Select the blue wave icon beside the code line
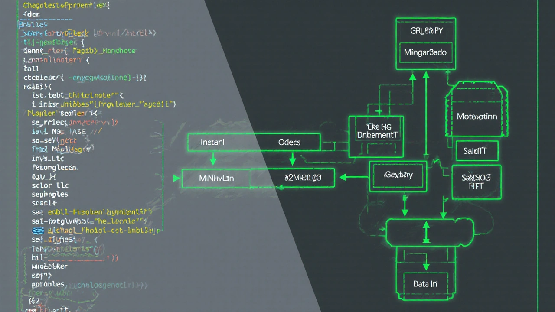Screen dimensions: 555x312 tap(38, 231)
